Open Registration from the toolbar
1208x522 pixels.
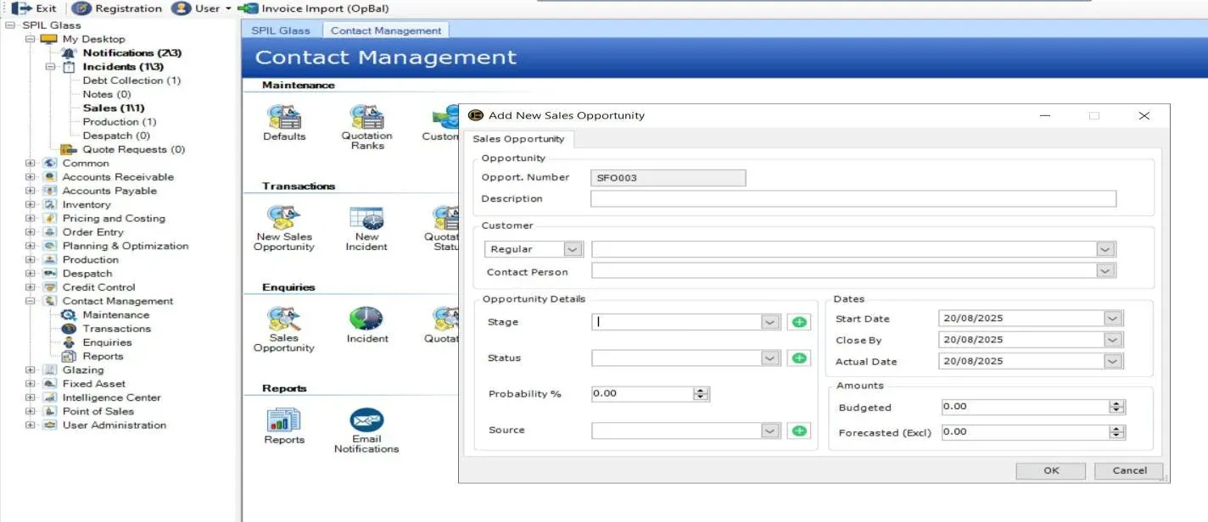[x=117, y=8]
